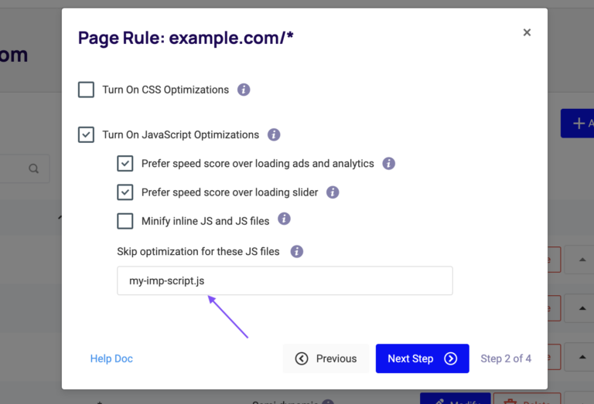Click info icon next to Minify inline JS

(284, 219)
